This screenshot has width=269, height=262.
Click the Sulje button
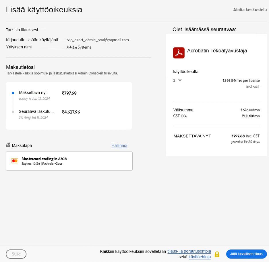[16, 254]
